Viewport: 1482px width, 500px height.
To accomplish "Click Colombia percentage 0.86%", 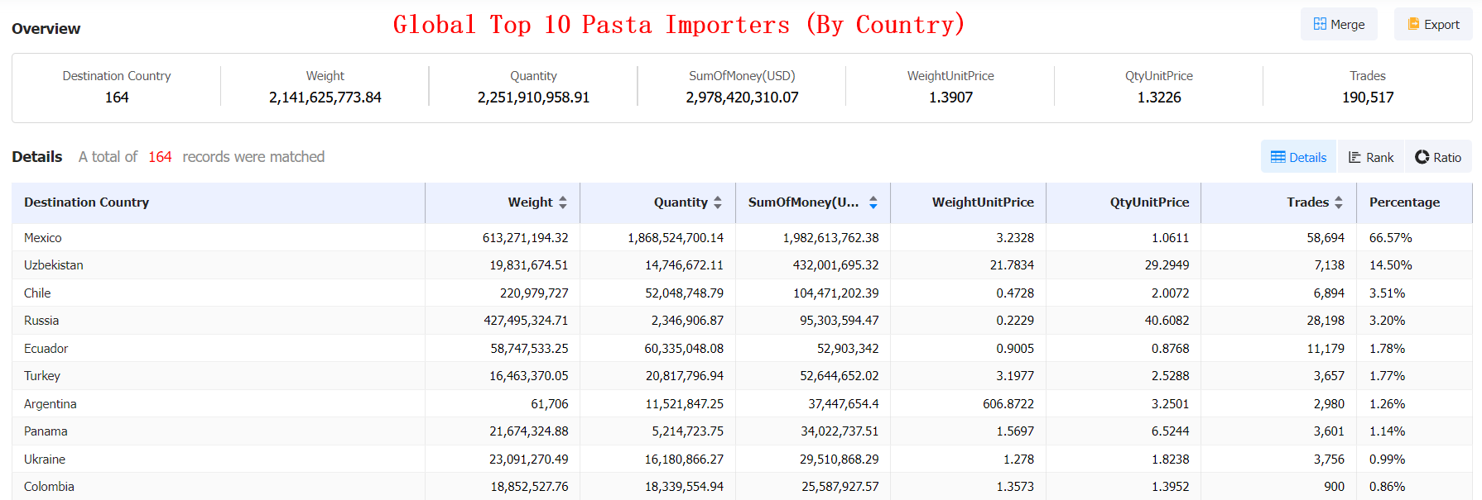I will click(x=1388, y=487).
